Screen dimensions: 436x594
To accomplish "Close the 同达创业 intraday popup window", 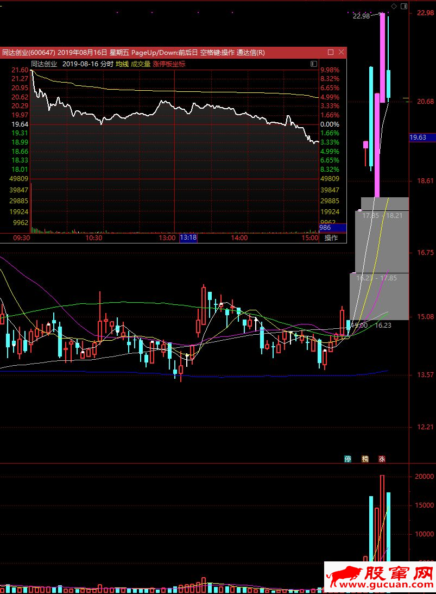I will (341, 52).
